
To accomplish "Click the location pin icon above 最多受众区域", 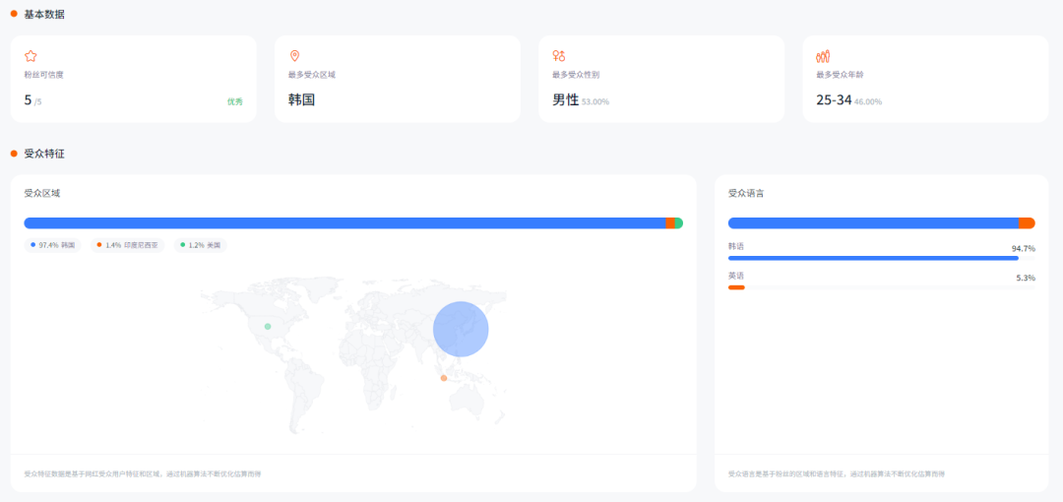I will [294, 56].
